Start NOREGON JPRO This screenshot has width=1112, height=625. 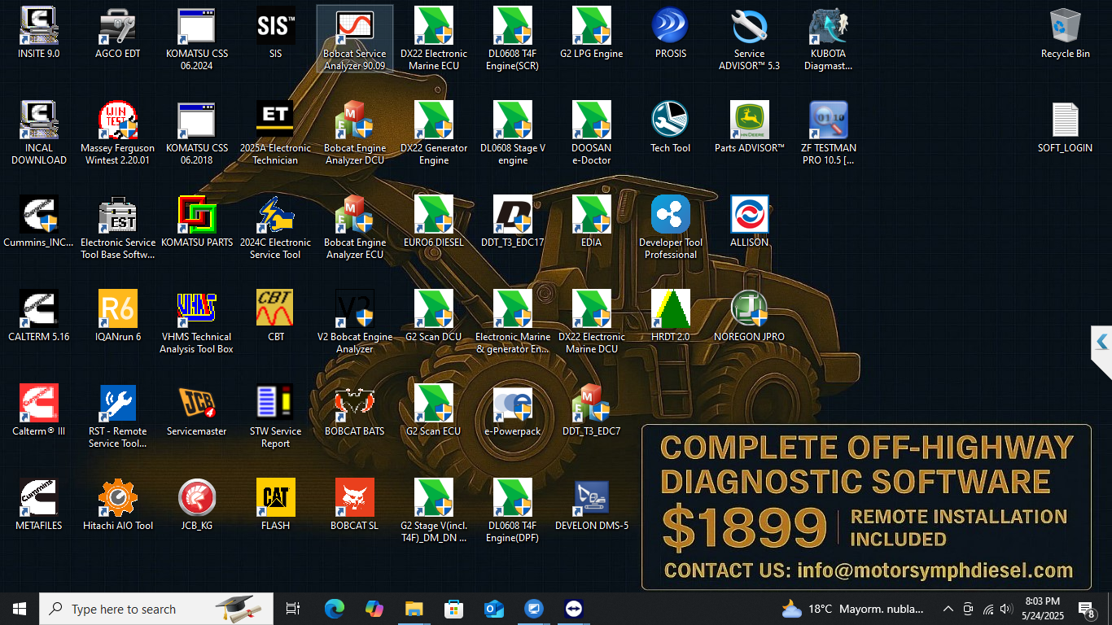(x=749, y=309)
